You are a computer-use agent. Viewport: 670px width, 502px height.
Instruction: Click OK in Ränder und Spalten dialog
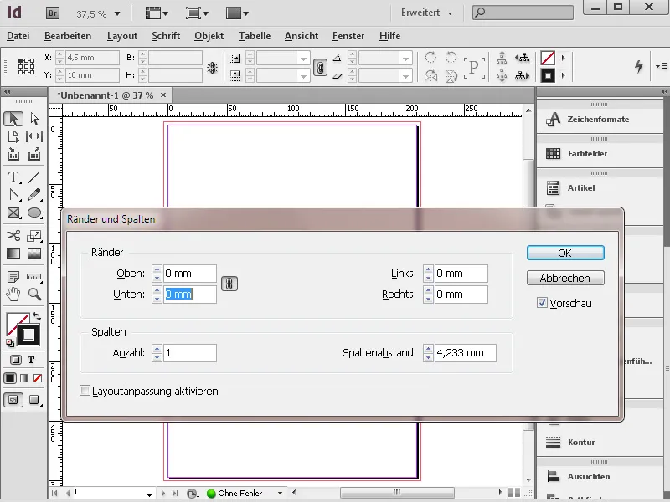pos(565,253)
